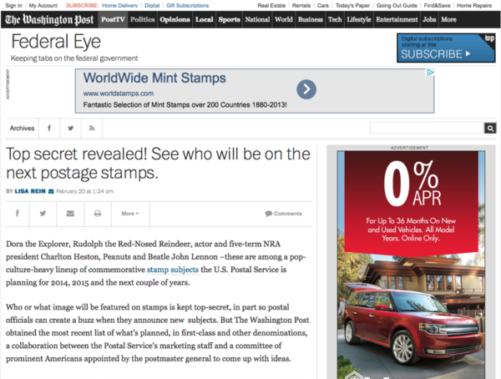This screenshot has width=501, height=379.
Task: Click the date February 20 at 1:24 pm
Action: click(x=84, y=191)
